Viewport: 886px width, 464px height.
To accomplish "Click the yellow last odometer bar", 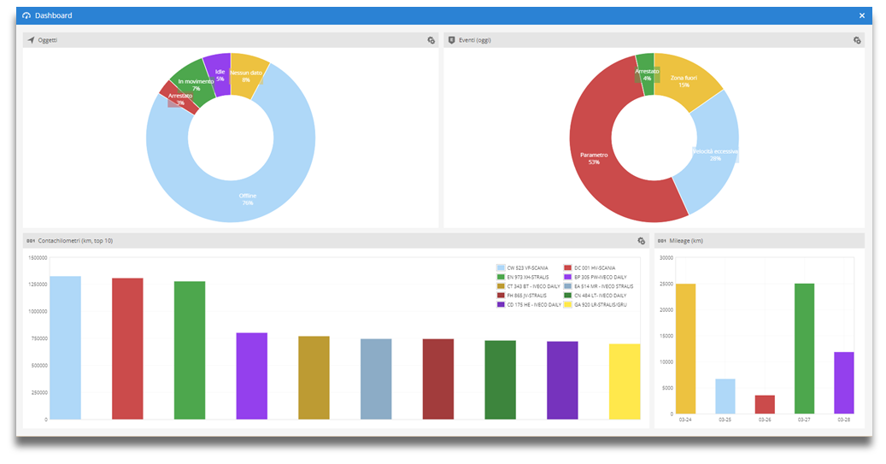I will 625,381.
